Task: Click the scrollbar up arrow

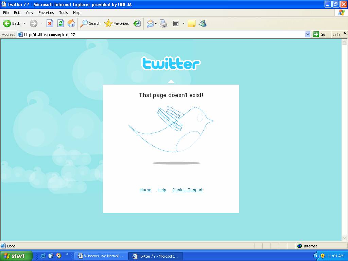Action: [x=345, y=41]
